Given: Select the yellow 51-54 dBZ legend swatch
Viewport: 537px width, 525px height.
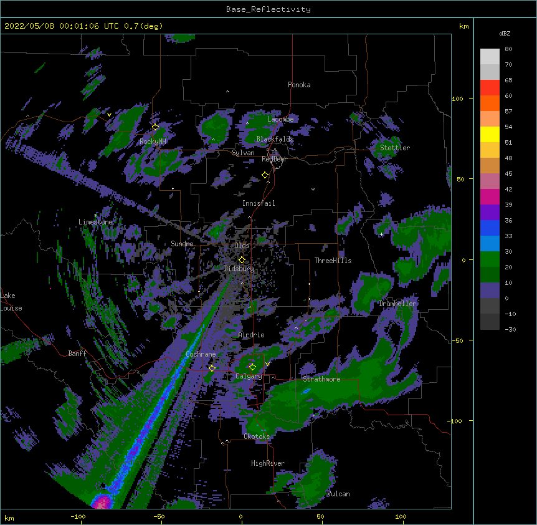Looking at the screenshot, I should tap(490, 134).
